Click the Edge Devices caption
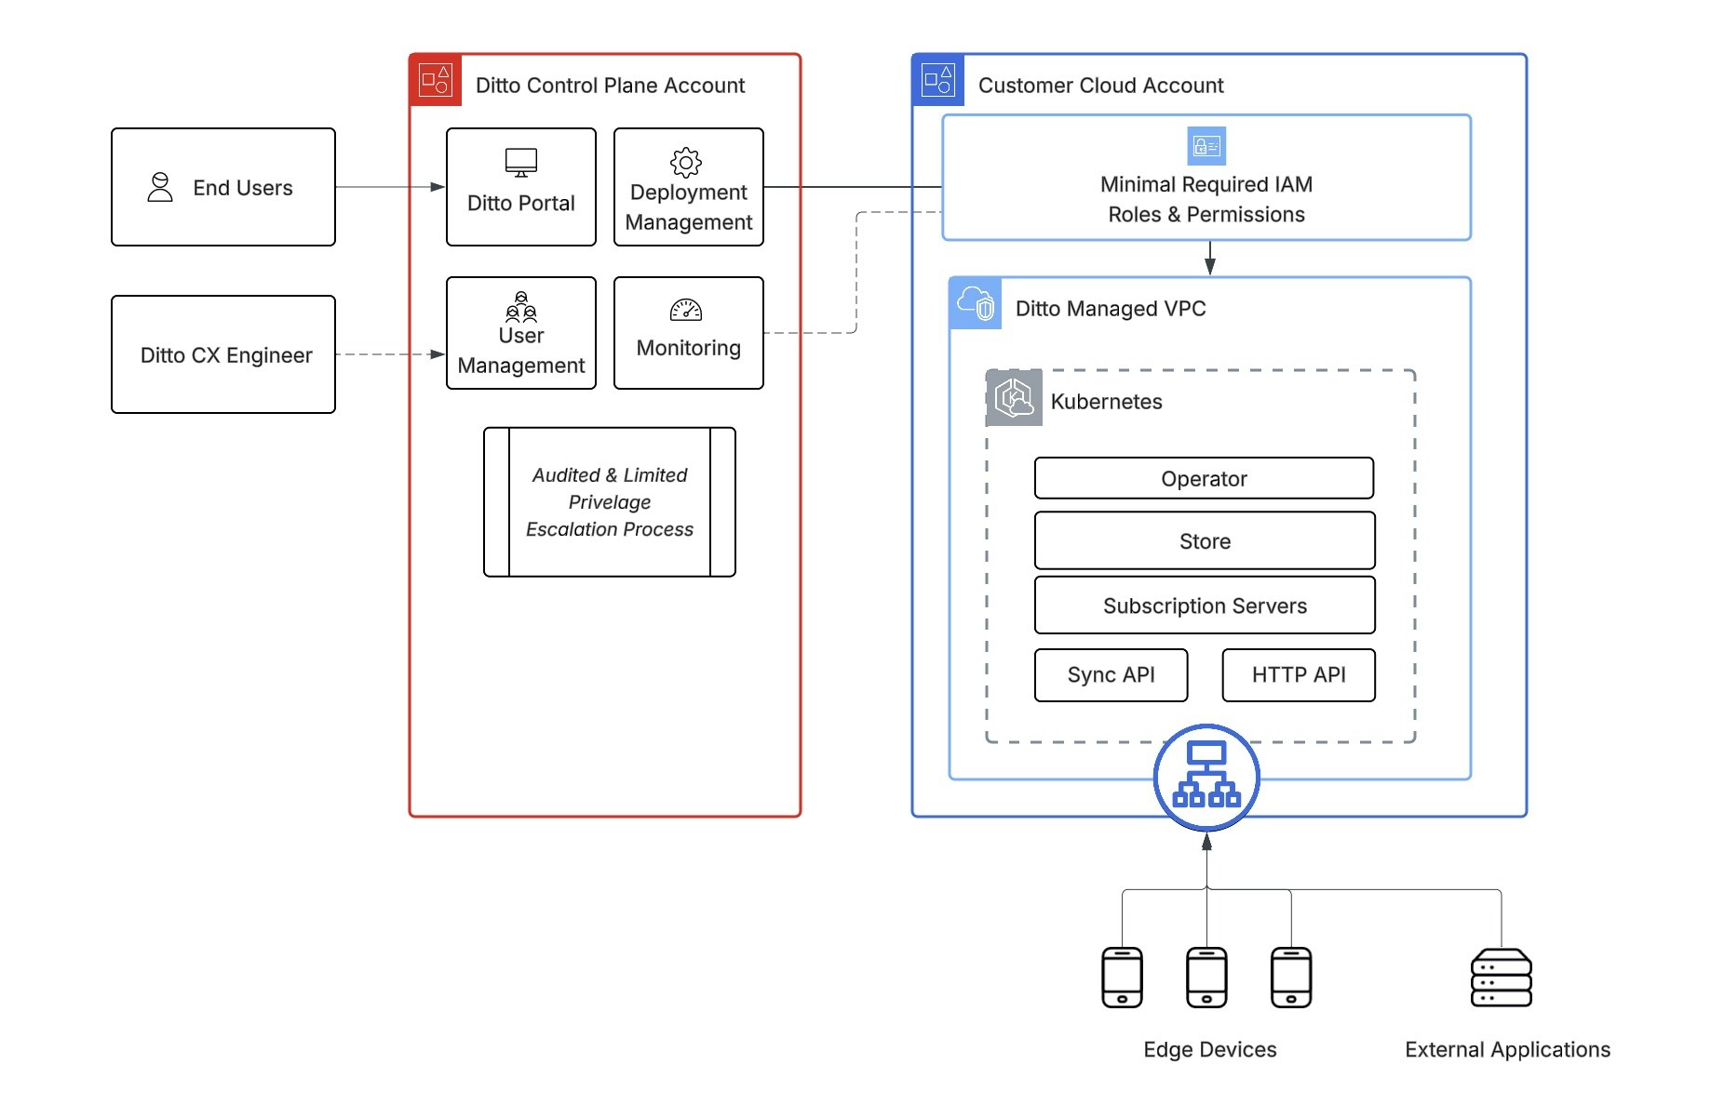1711x1118 pixels. [1210, 1049]
